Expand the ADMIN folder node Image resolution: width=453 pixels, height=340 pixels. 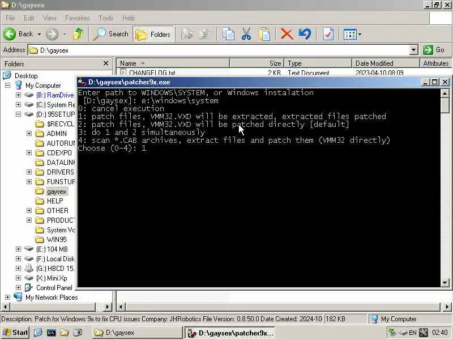click(x=29, y=133)
